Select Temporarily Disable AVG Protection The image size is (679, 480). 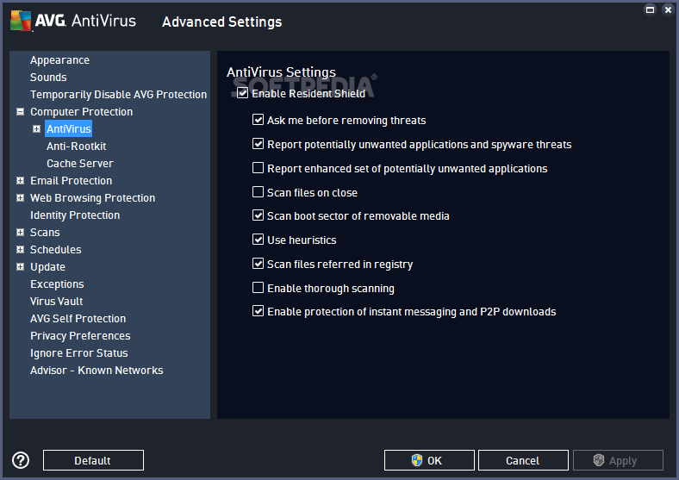tap(118, 95)
